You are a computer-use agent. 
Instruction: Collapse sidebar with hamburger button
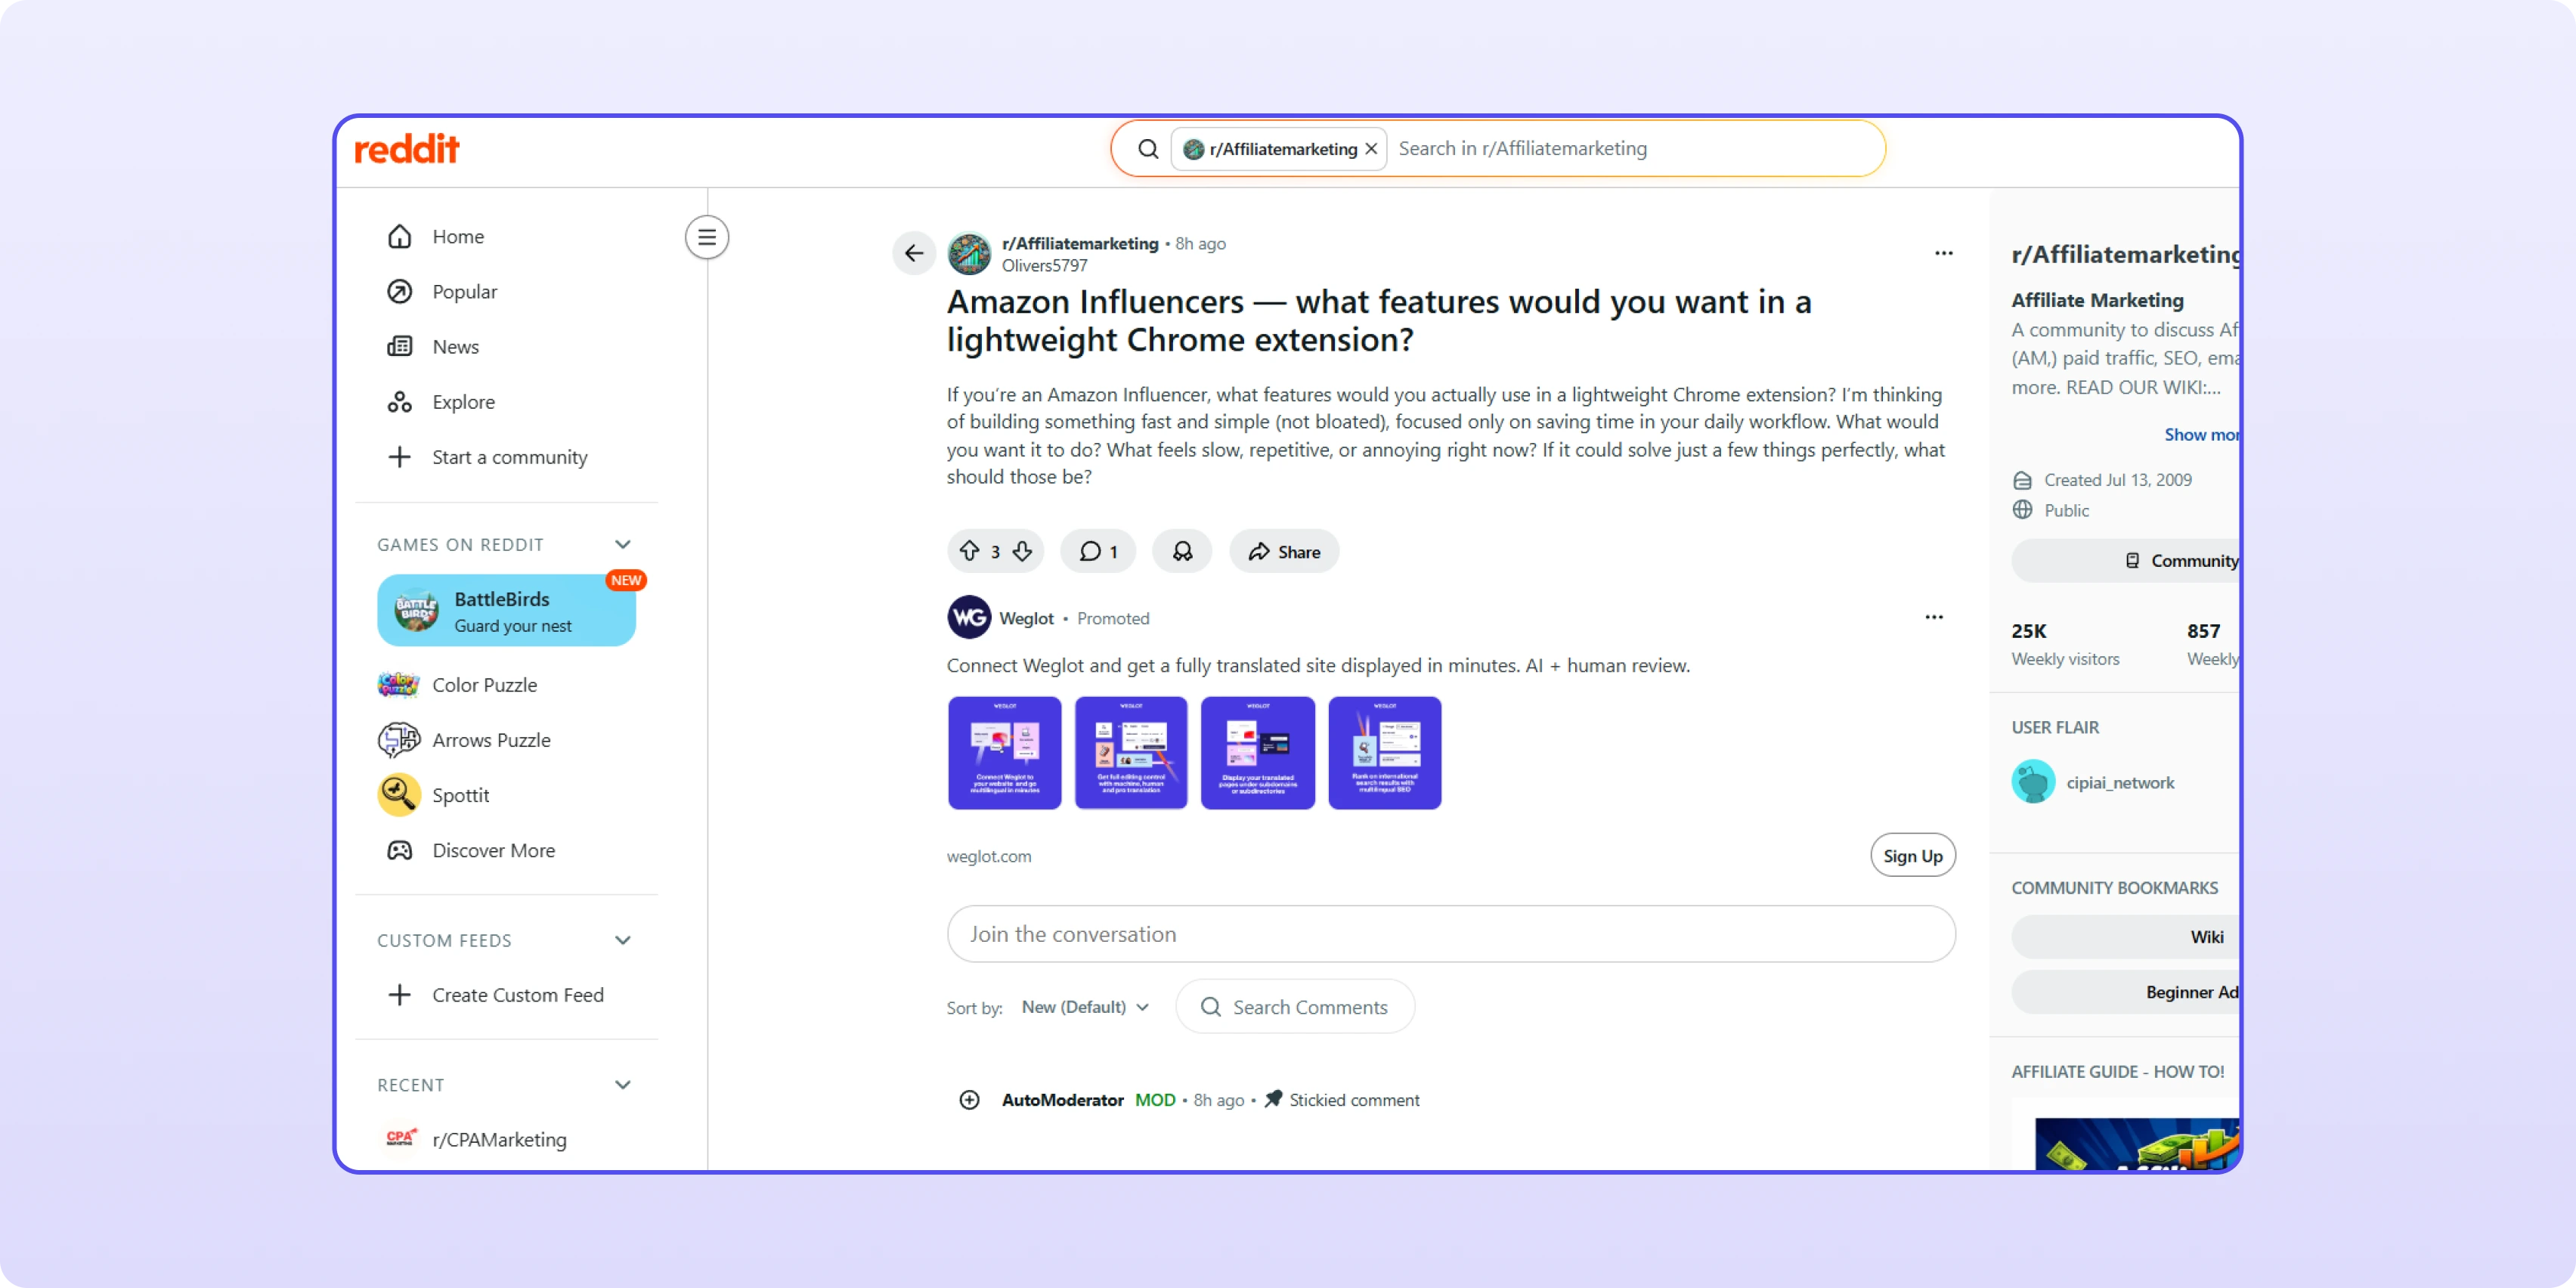click(706, 237)
